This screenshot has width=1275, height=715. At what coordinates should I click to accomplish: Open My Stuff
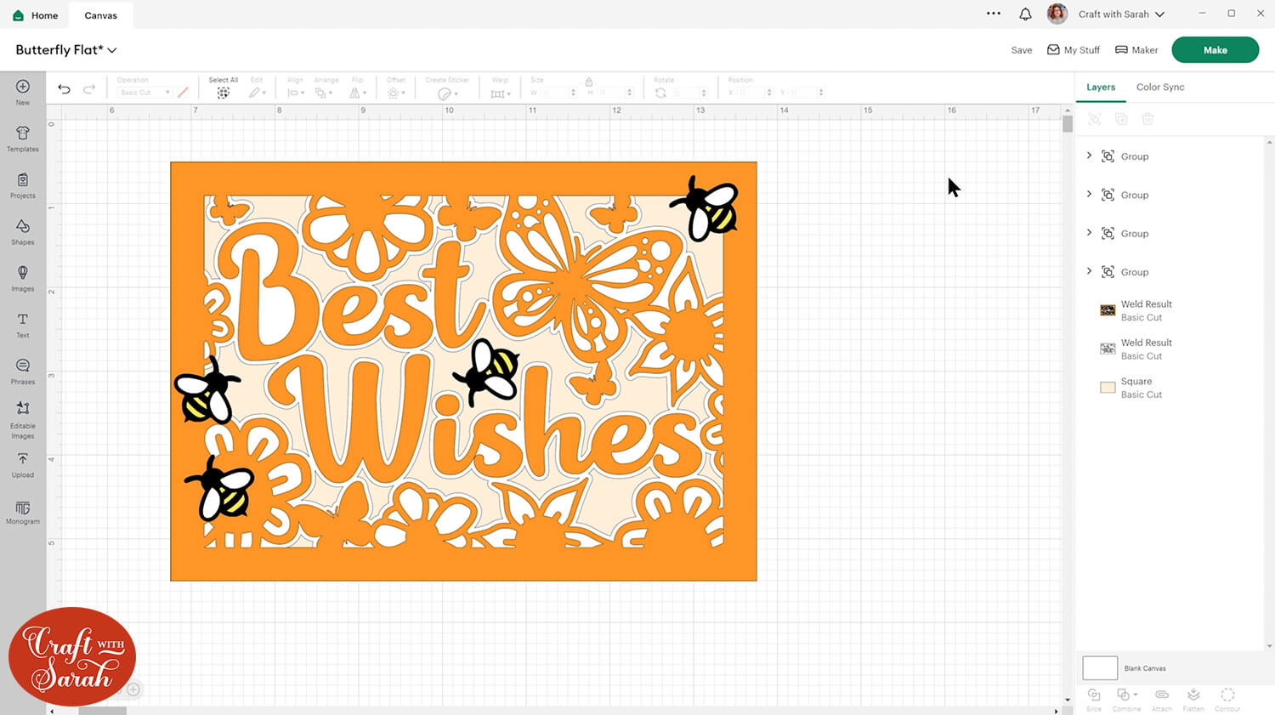click(x=1074, y=50)
